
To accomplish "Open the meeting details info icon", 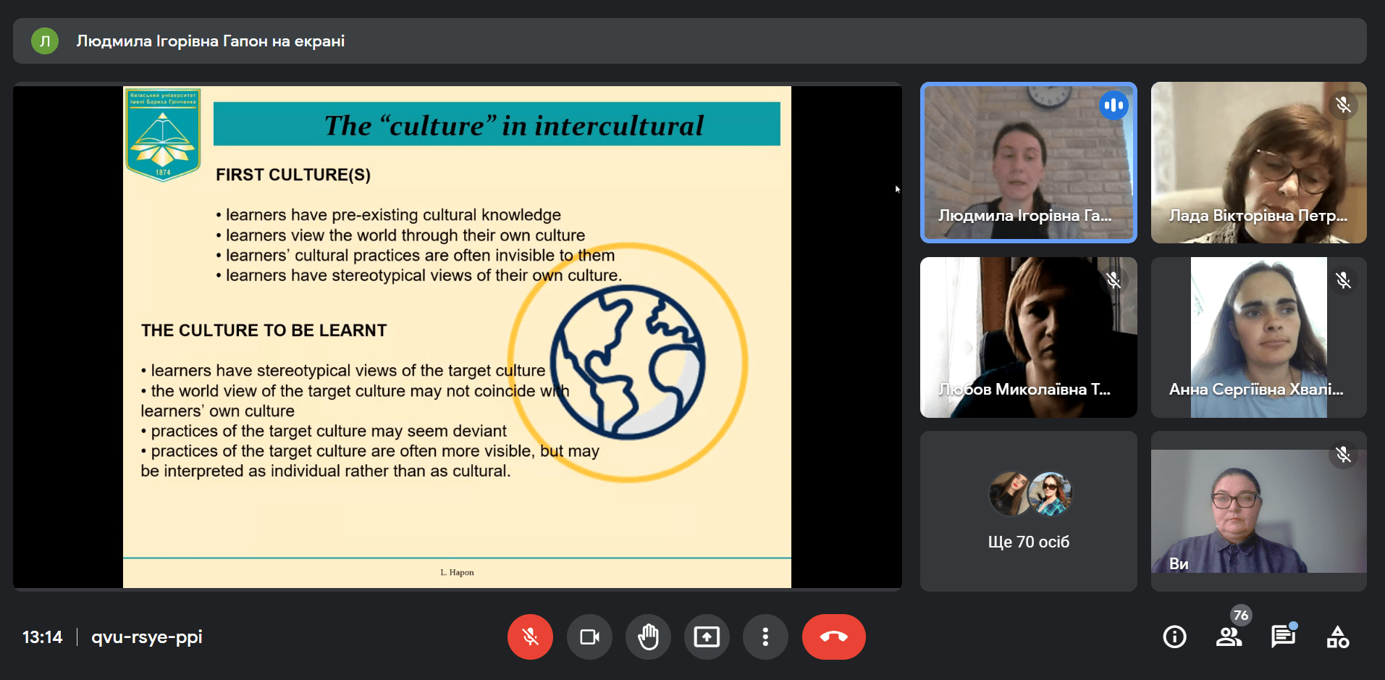I will [1174, 637].
